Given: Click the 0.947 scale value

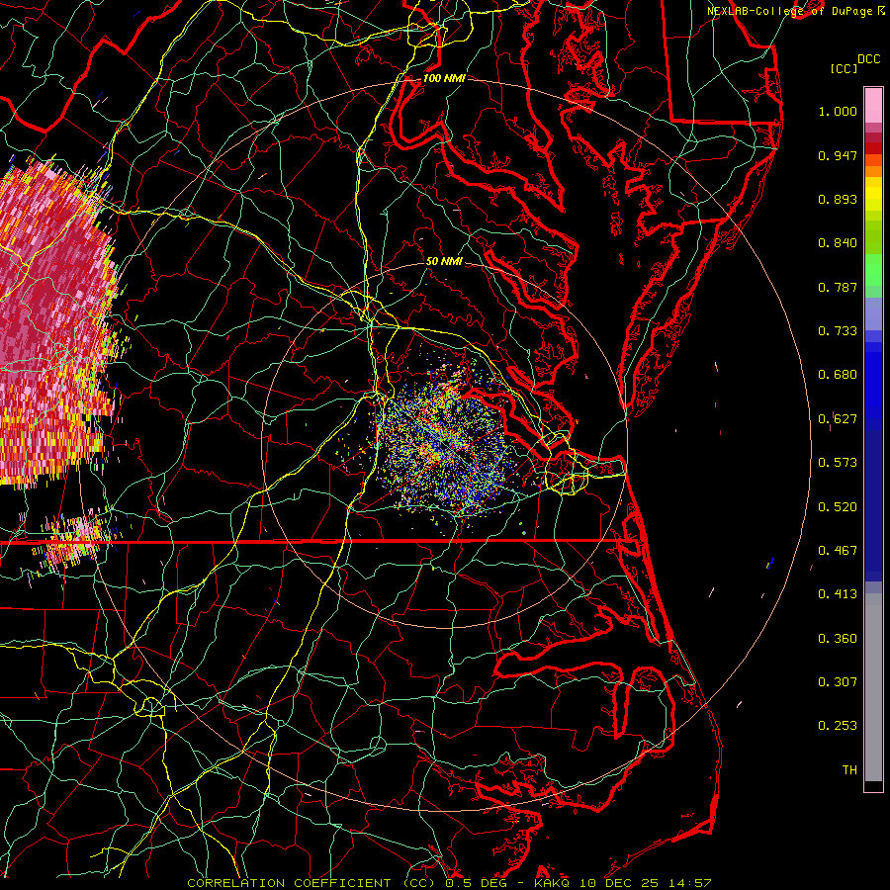Looking at the screenshot, I should [x=838, y=155].
